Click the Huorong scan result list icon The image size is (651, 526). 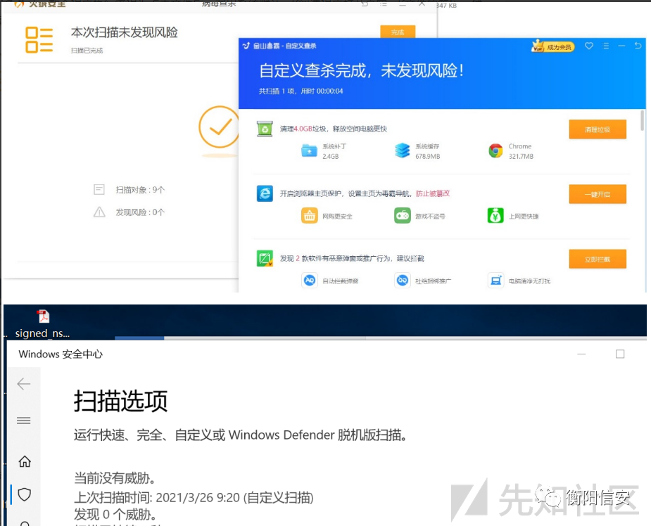tap(39, 40)
